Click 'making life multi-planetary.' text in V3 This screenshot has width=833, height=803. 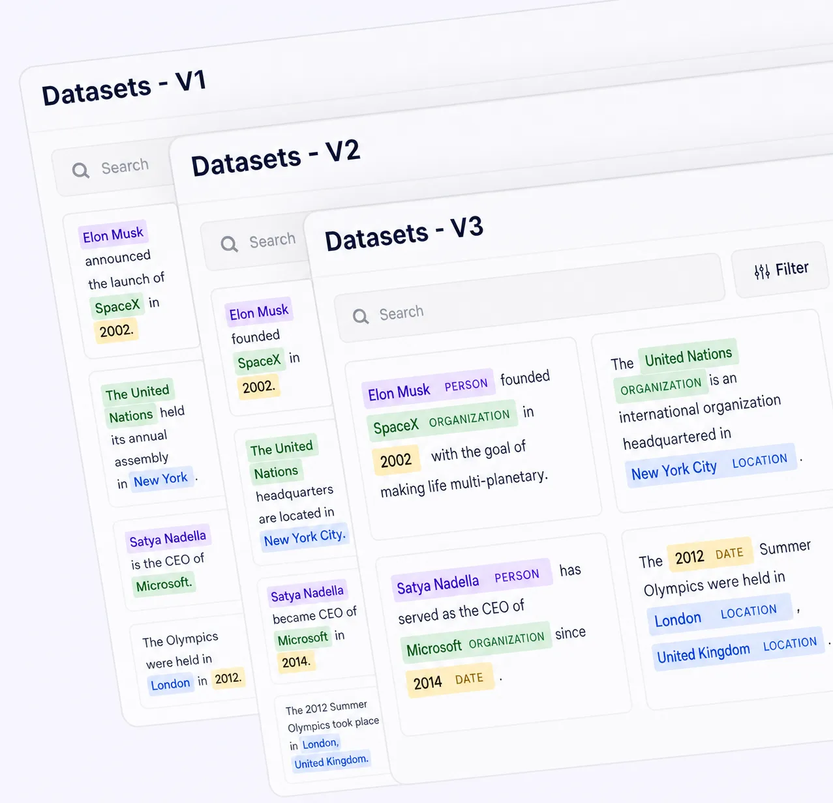click(x=464, y=484)
